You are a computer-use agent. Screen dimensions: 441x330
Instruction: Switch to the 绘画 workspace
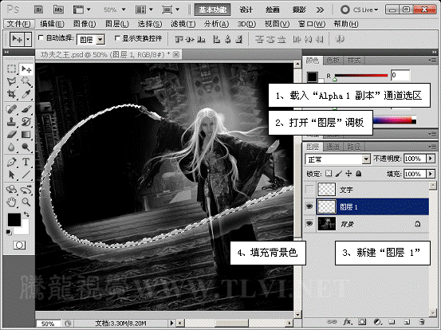[272, 10]
